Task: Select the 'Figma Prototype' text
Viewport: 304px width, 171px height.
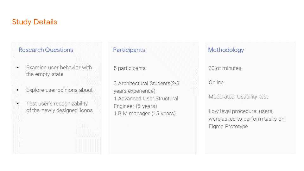Action: (x=228, y=126)
